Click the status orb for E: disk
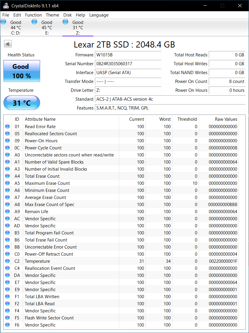Image resolution: width=249 pixels, height=333 pixels. [34, 22]
